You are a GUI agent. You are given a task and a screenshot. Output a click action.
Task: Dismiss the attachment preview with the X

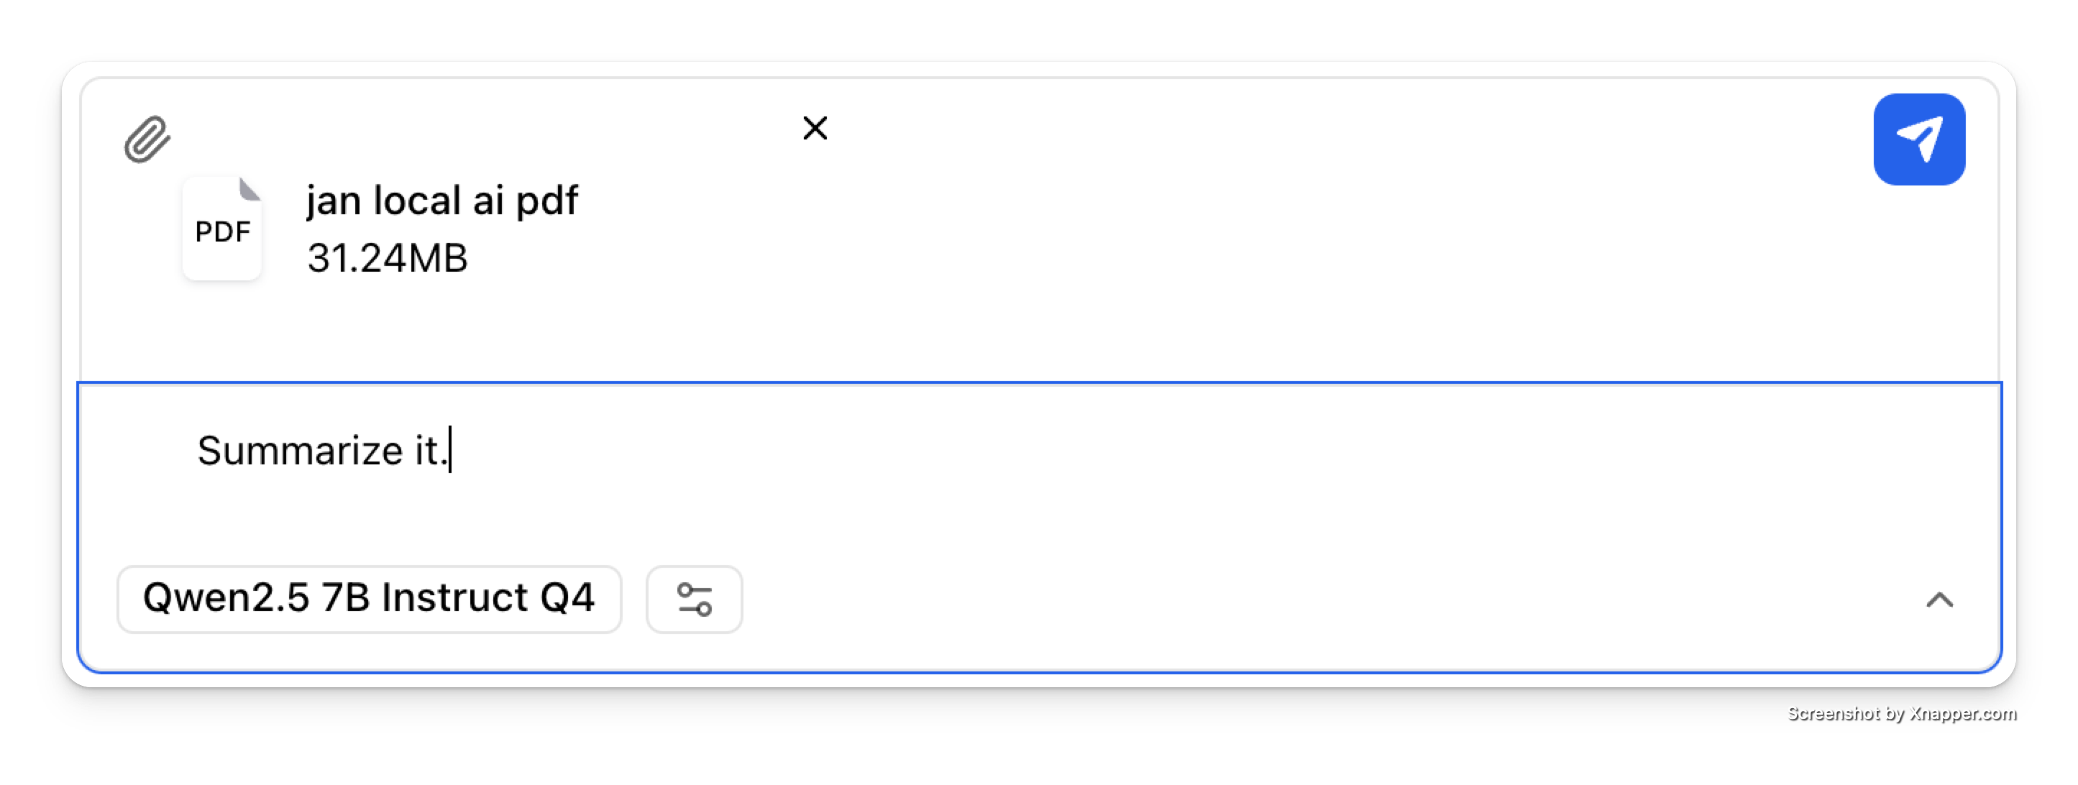pos(815,127)
